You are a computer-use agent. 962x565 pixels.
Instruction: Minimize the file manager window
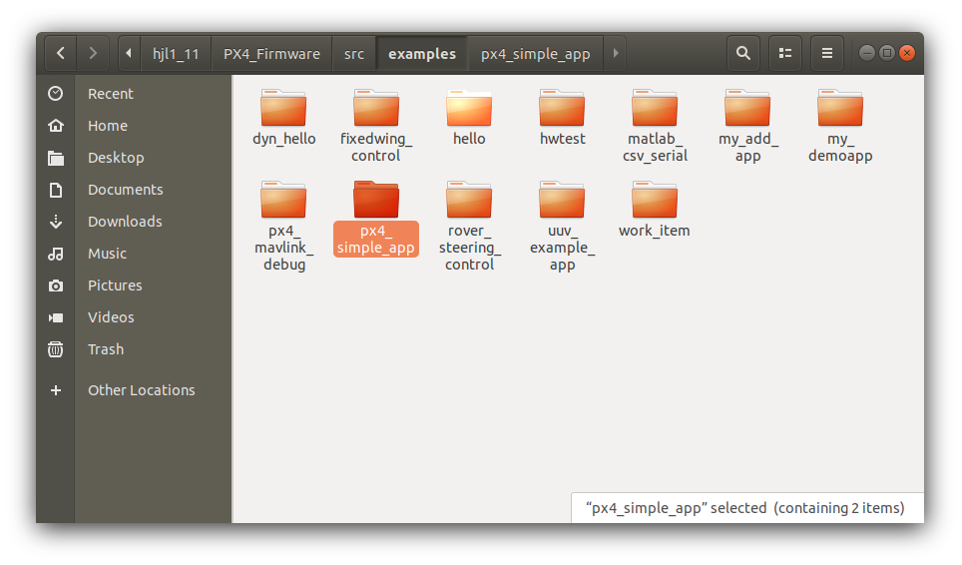[867, 53]
